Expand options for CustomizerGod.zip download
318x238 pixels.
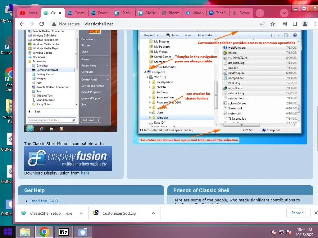tap(153, 213)
